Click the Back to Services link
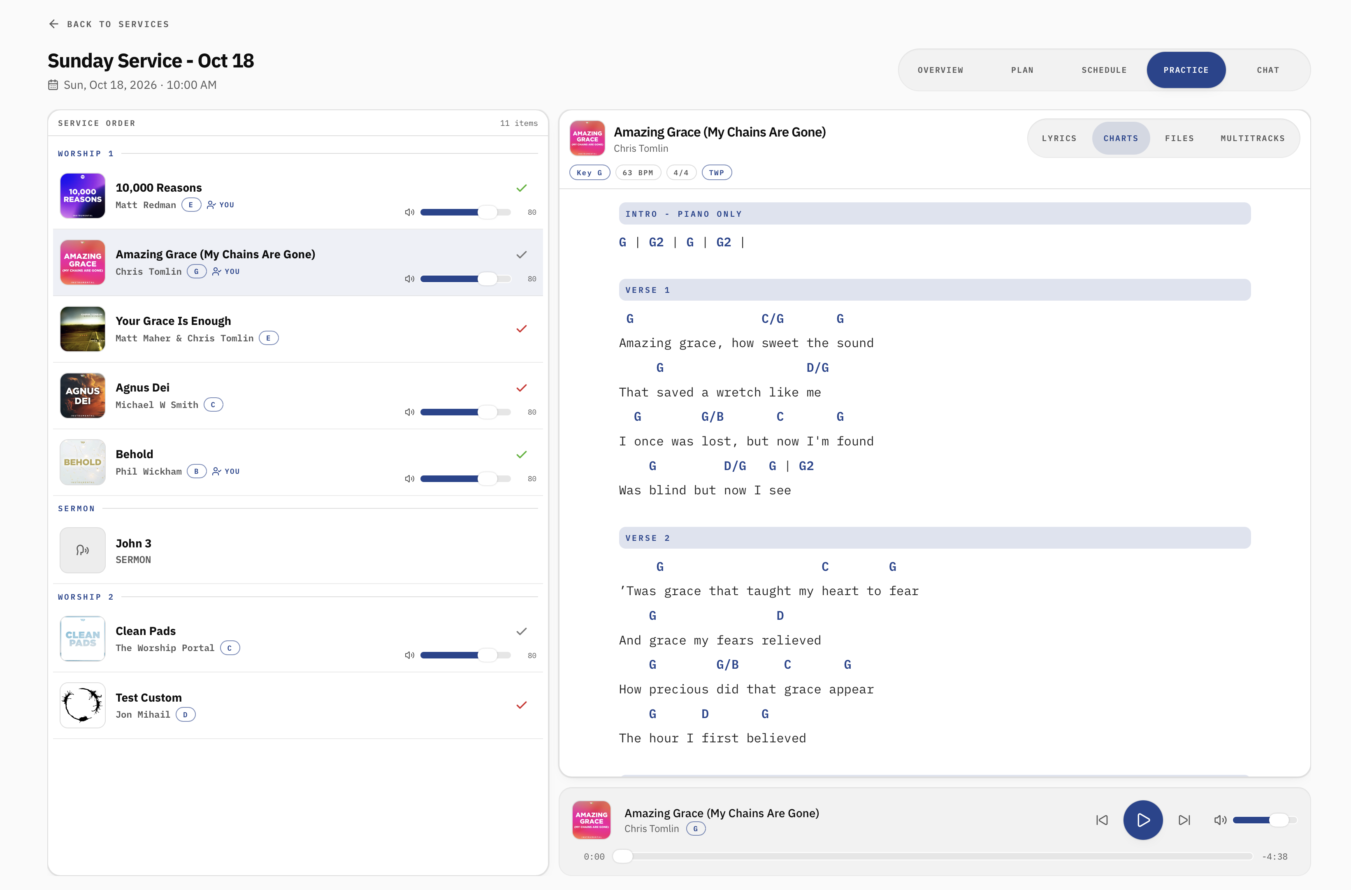The image size is (1351, 890). tap(109, 24)
